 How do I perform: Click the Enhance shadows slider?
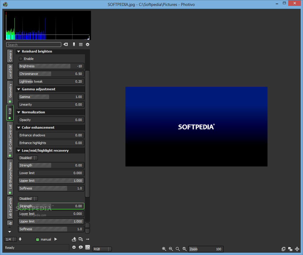click(x=51, y=135)
